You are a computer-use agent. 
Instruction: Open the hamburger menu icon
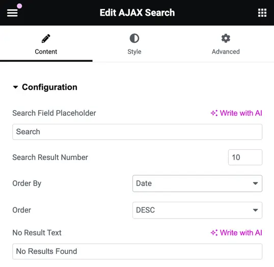(12, 13)
